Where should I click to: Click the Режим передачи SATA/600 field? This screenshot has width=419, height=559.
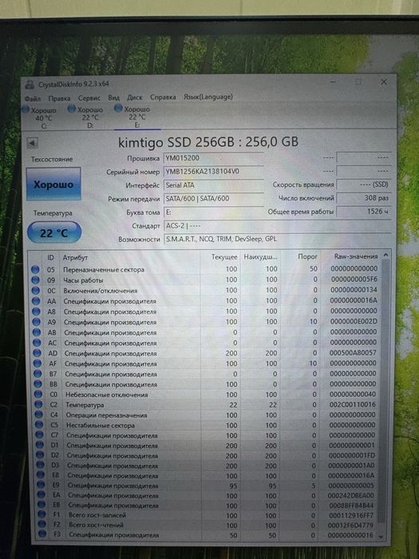tap(213, 199)
